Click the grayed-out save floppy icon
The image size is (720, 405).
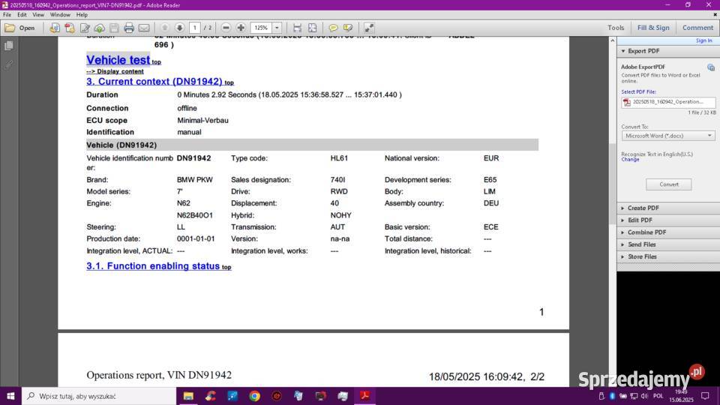click(114, 28)
